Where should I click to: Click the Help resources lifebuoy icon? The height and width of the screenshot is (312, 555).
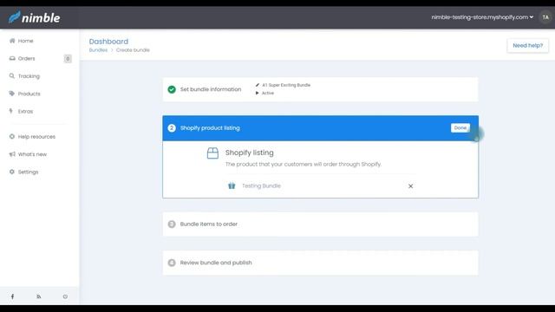[12, 136]
